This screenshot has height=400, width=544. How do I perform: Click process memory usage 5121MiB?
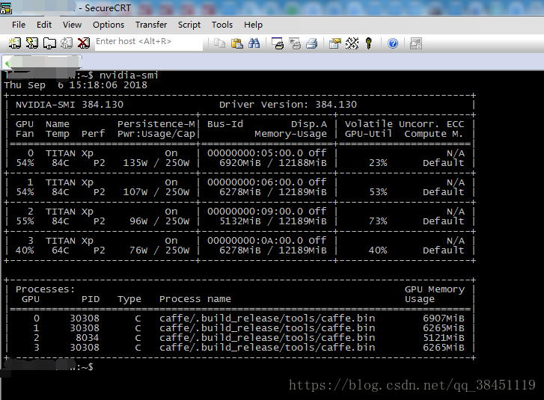pyautogui.click(x=444, y=338)
